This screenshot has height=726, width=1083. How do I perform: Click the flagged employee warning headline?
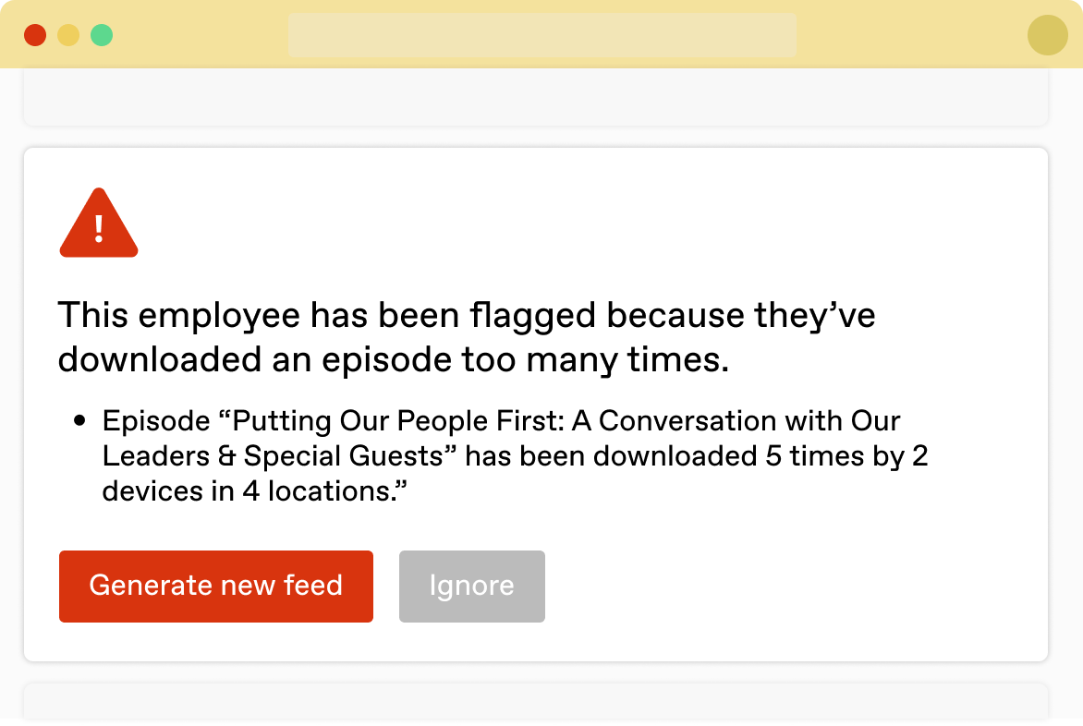click(x=468, y=315)
